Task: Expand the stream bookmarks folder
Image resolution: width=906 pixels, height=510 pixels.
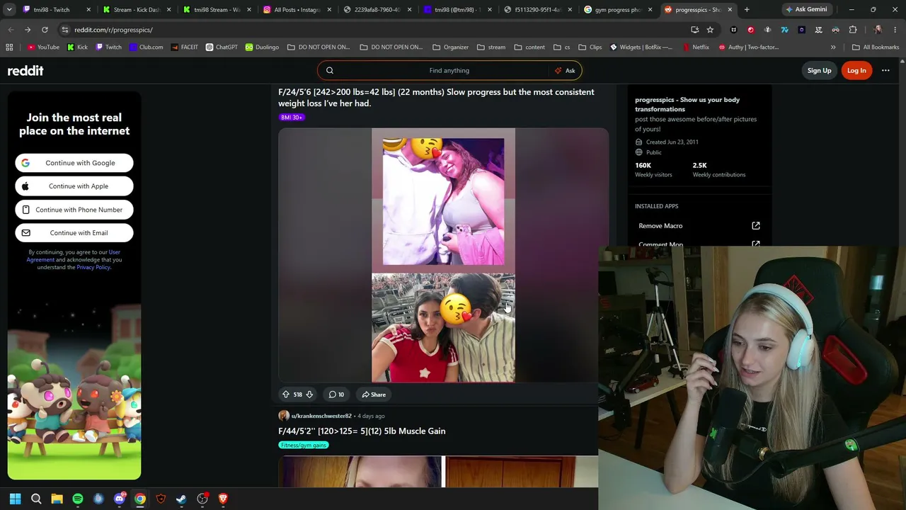Action: click(x=491, y=47)
